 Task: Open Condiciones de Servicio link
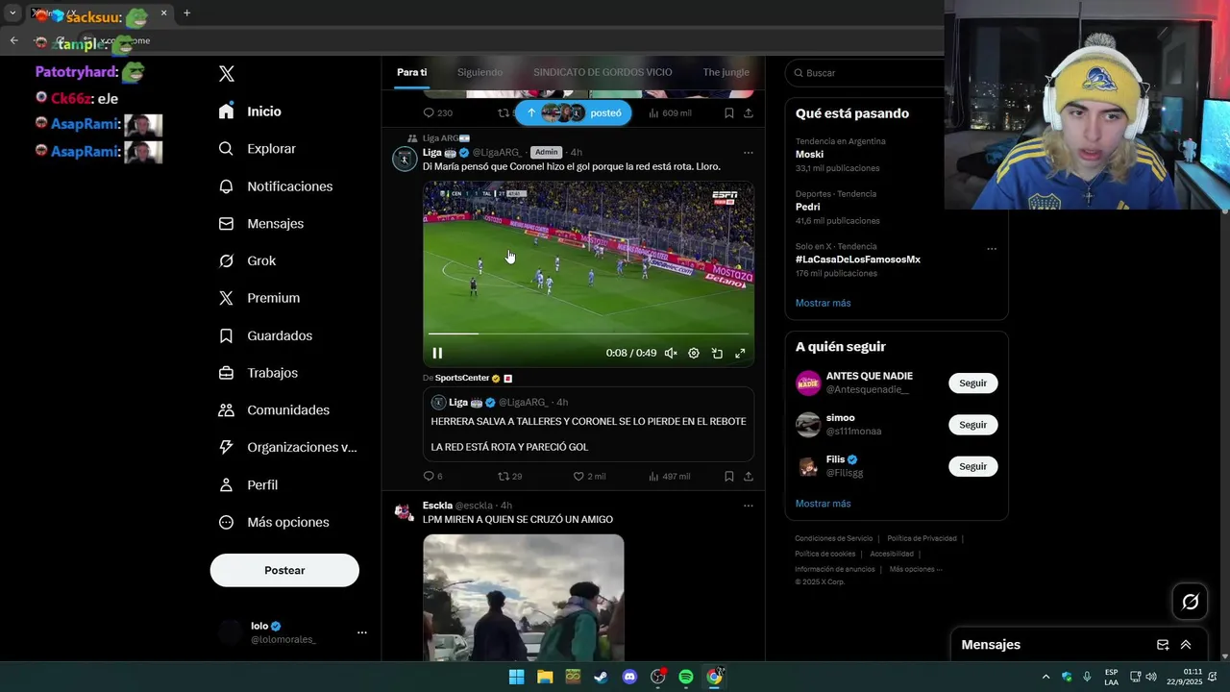tap(834, 539)
